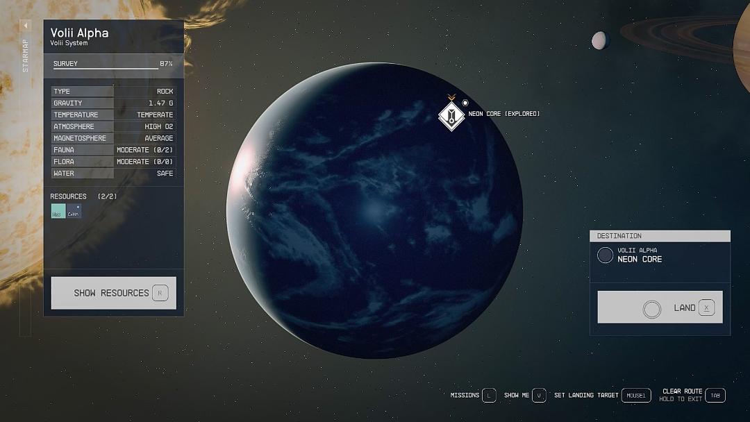Click the Volii System subtitle
This screenshot has height=422, width=750.
click(69, 43)
